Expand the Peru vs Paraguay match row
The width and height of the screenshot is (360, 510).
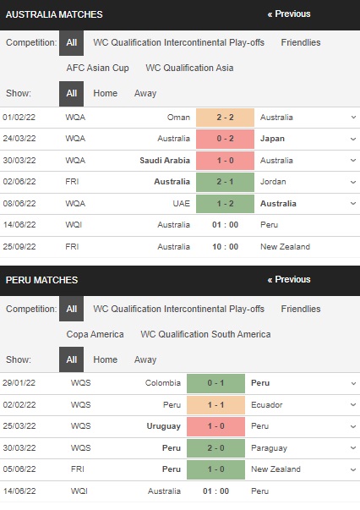click(x=353, y=448)
